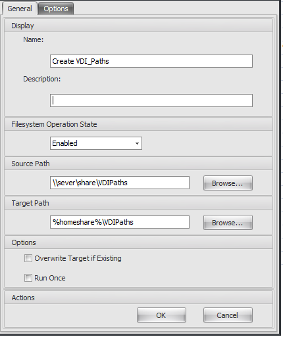
Task: Click the Source Path section header
Action: [138, 164]
